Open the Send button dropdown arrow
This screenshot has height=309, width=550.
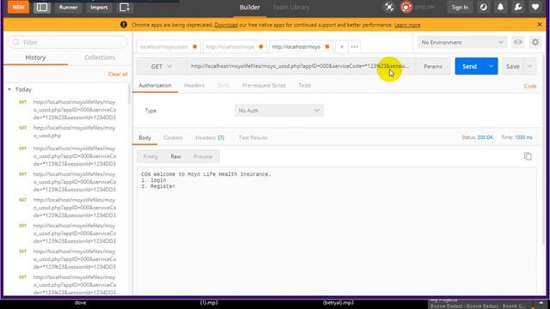(x=491, y=66)
